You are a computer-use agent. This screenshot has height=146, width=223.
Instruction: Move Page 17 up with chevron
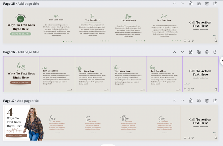[x=174, y=101]
